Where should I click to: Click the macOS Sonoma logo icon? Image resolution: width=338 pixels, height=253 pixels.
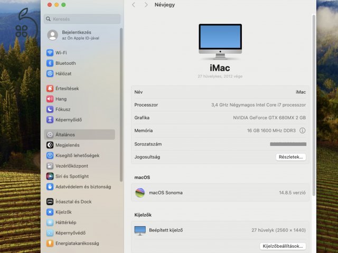tap(140, 192)
